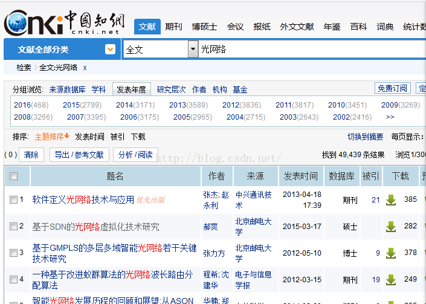
Task: Sort results by 发表时间
Action: (x=89, y=137)
